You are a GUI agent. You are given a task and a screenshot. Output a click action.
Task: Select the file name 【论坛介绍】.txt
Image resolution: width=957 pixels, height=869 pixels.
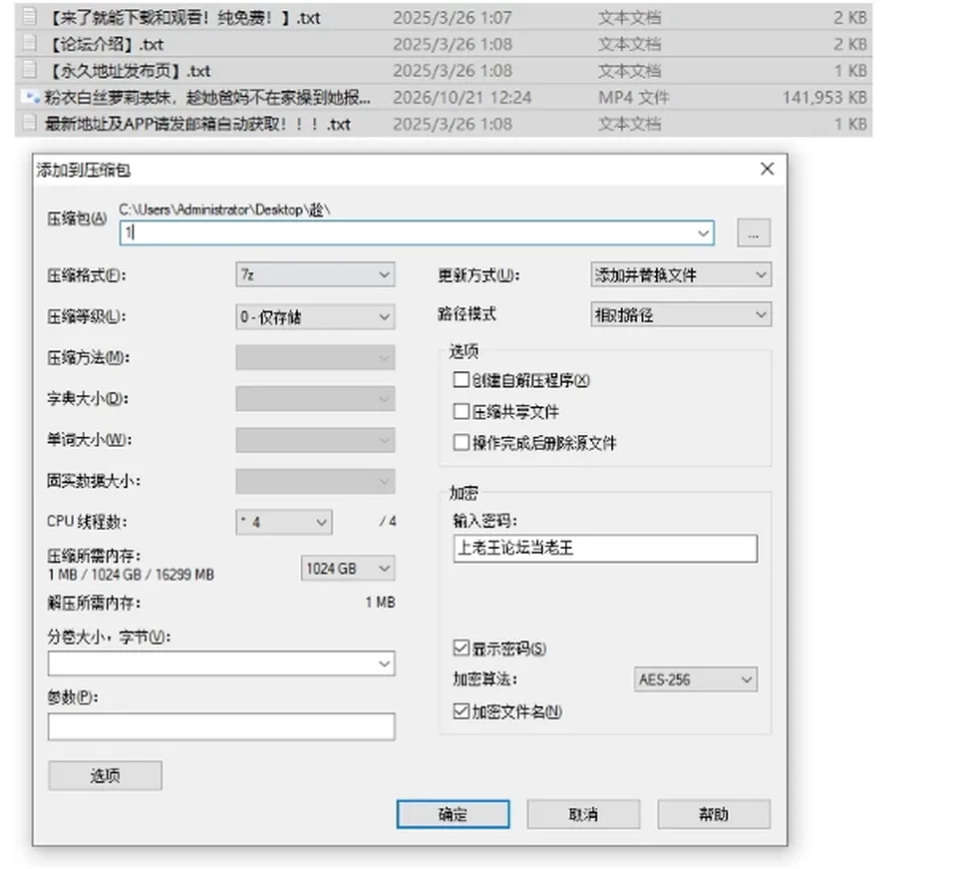(105, 44)
